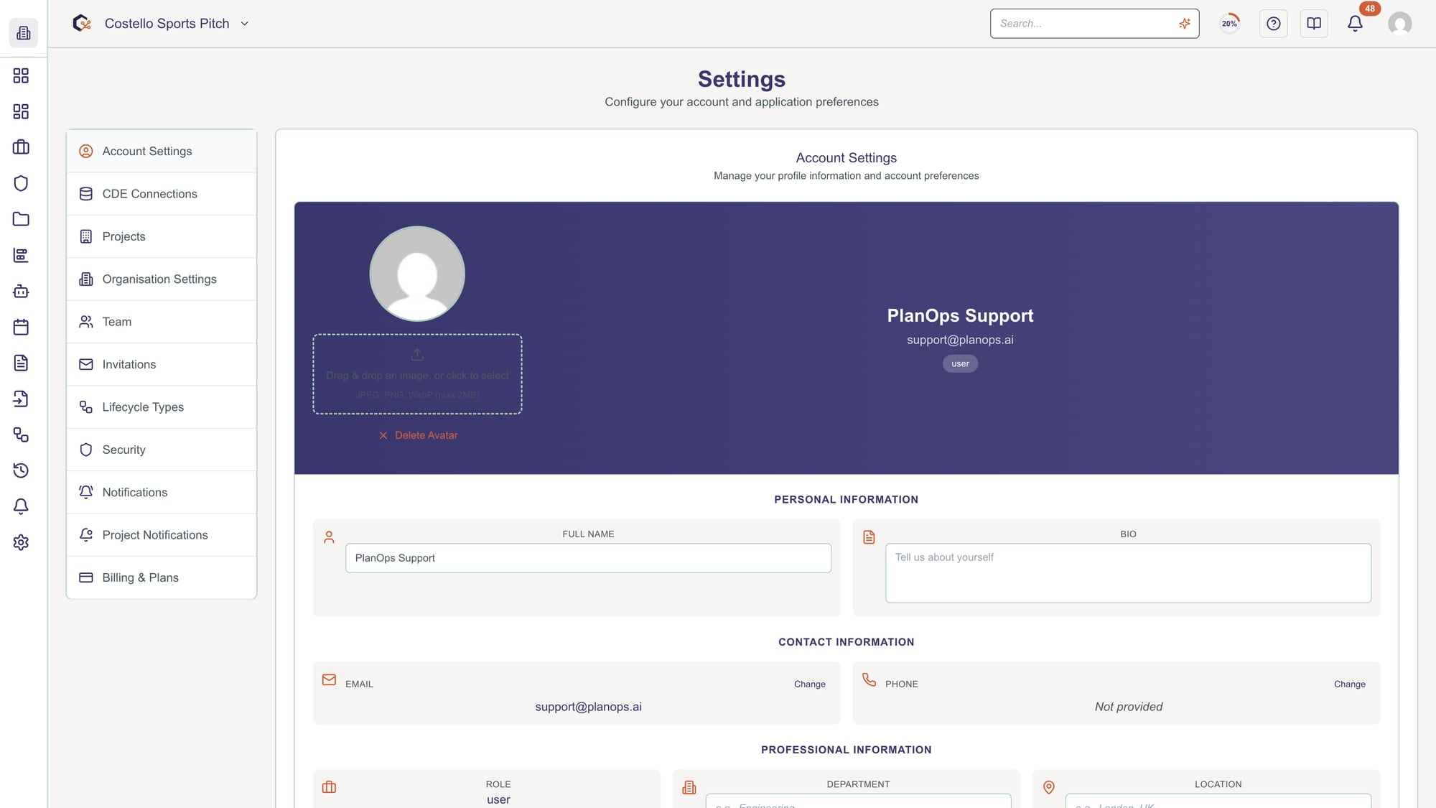Click into the Full Name input field
Screen dimensions: 1436x808
587,558
